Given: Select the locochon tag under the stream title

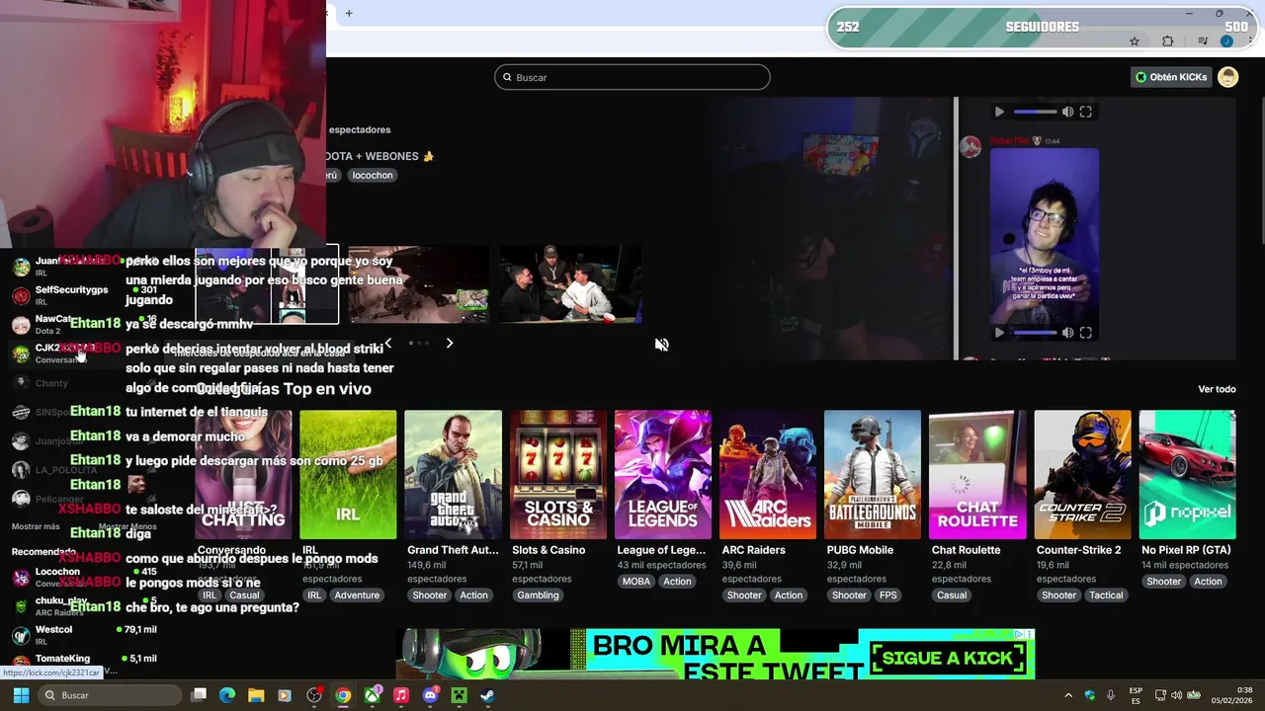Looking at the screenshot, I should tap(373, 175).
